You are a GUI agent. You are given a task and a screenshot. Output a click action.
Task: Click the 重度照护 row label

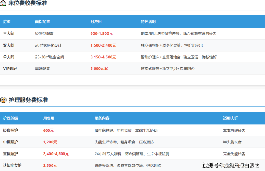(10, 154)
